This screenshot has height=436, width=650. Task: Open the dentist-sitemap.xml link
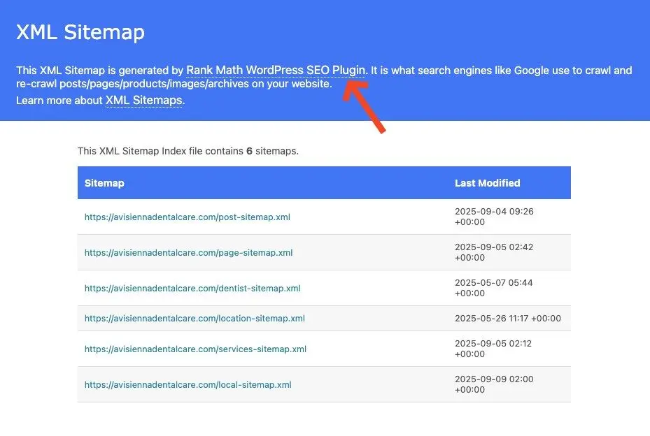193,288
